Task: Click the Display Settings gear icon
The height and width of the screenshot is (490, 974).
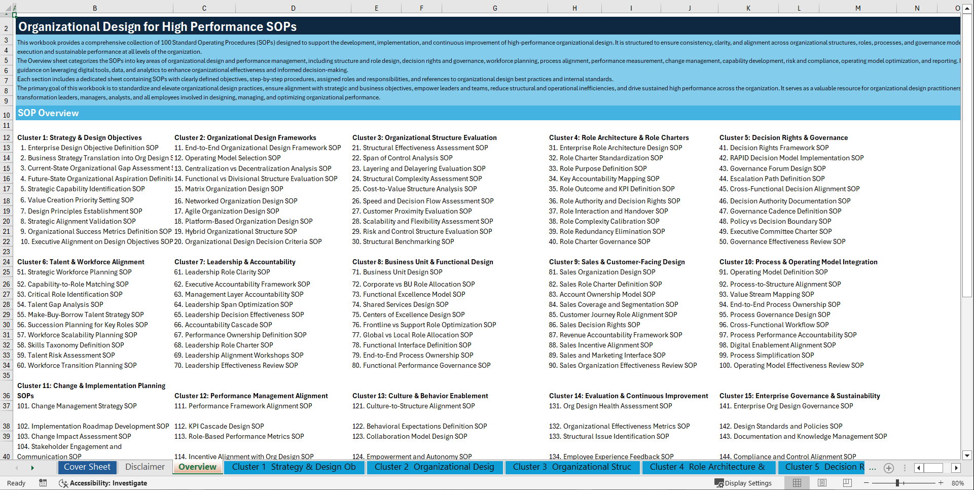Action: [x=720, y=483]
